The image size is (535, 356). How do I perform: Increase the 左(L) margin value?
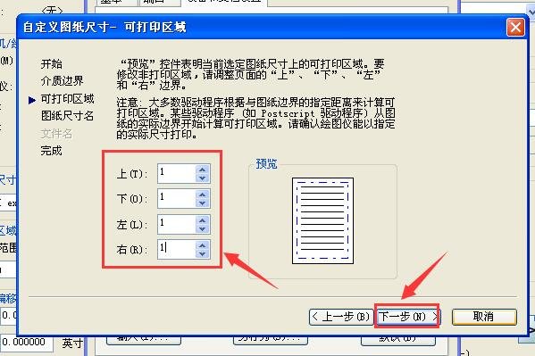tap(203, 220)
